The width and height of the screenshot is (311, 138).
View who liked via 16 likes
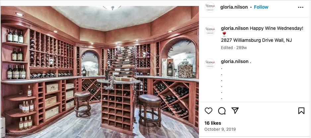(x=213, y=123)
